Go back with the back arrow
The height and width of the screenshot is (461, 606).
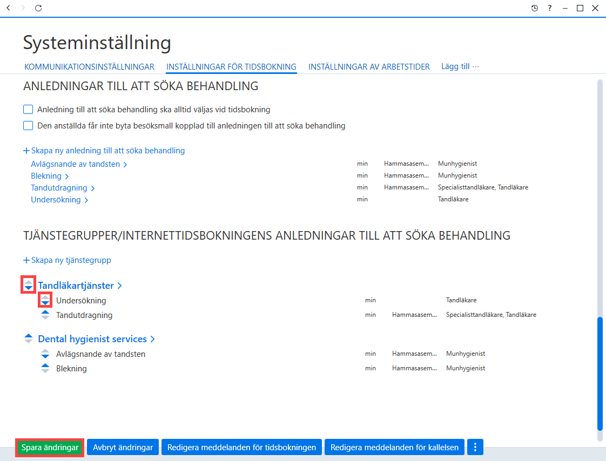tap(9, 8)
